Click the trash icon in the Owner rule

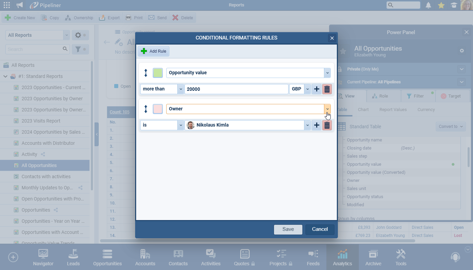point(327,125)
